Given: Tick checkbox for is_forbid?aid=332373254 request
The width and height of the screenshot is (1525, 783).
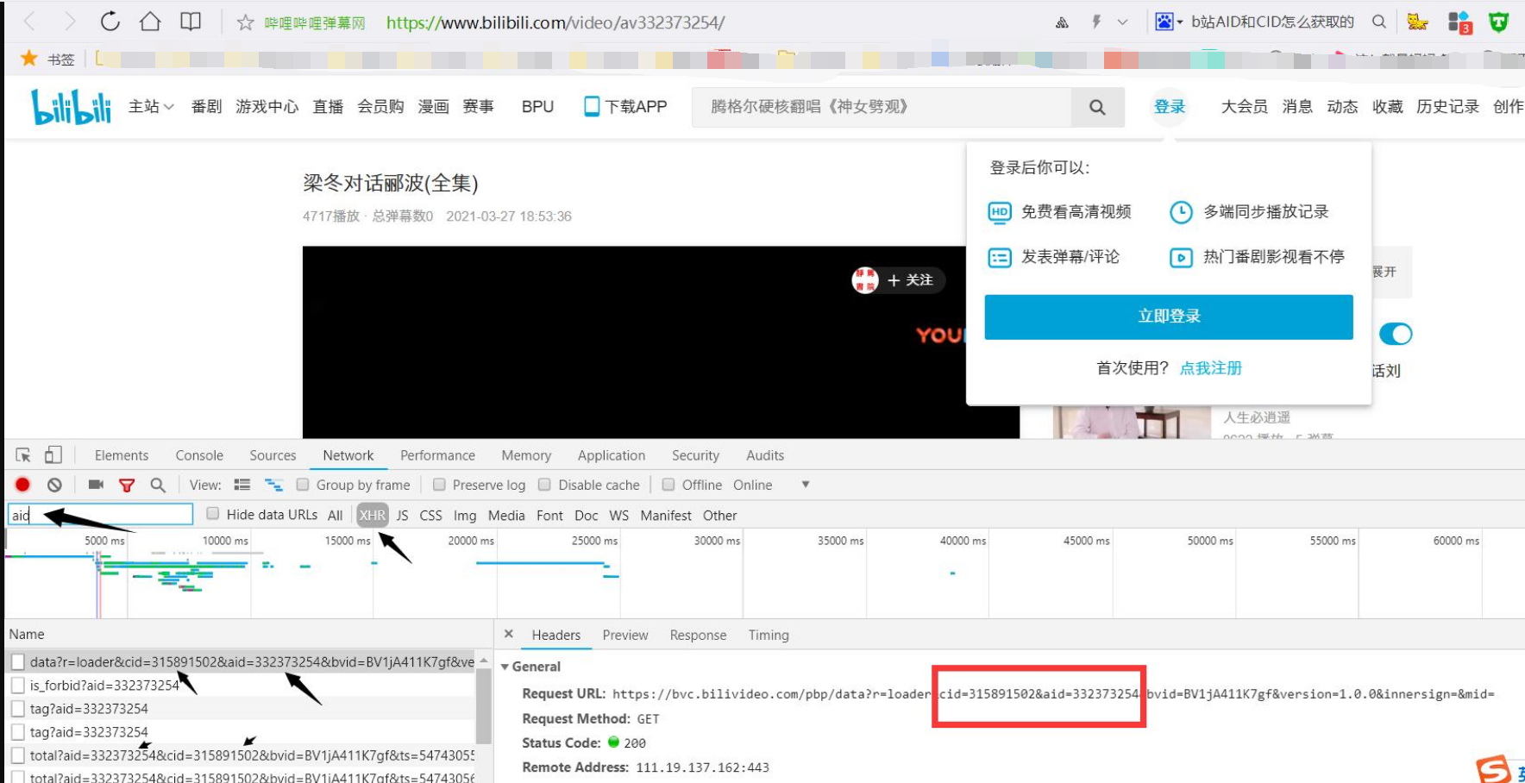Looking at the screenshot, I should point(17,686).
